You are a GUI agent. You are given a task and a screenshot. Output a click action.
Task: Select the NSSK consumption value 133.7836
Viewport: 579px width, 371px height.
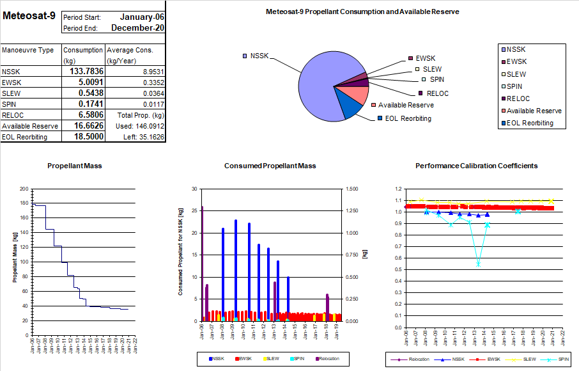(x=87, y=71)
